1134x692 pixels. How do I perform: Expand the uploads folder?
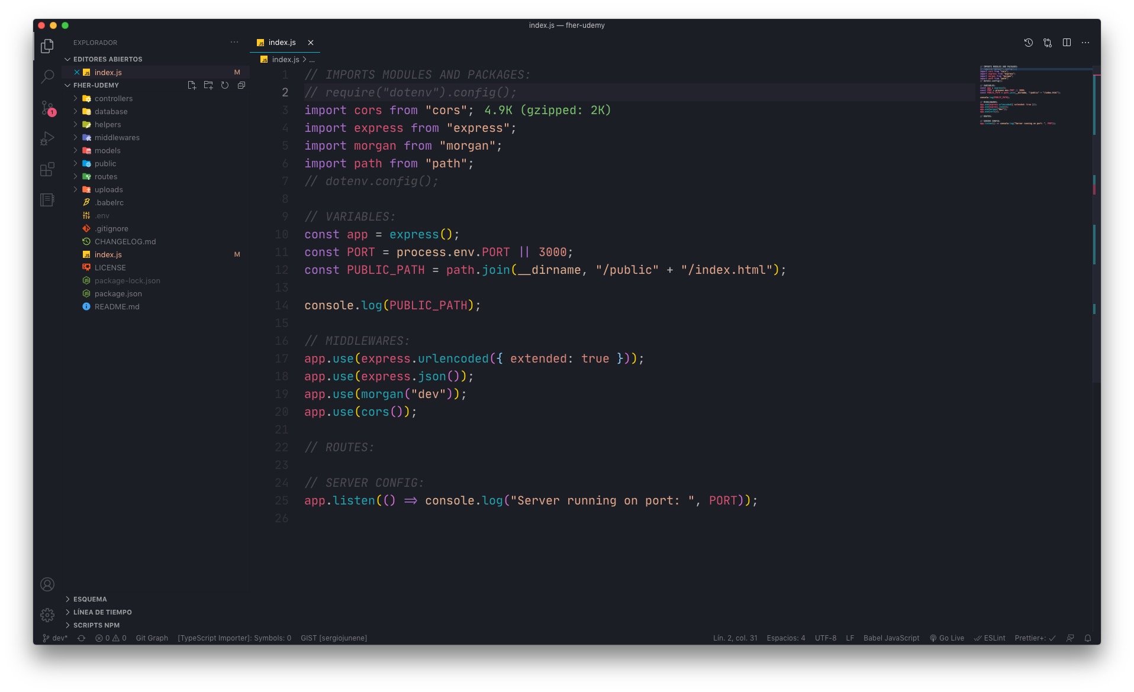click(x=156, y=190)
